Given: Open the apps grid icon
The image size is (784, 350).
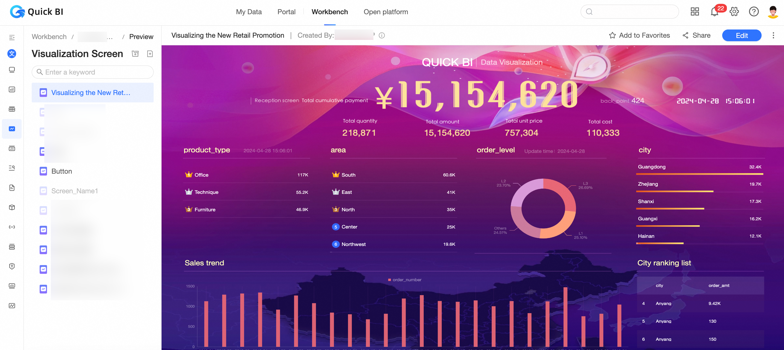Looking at the screenshot, I should click(x=695, y=12).
